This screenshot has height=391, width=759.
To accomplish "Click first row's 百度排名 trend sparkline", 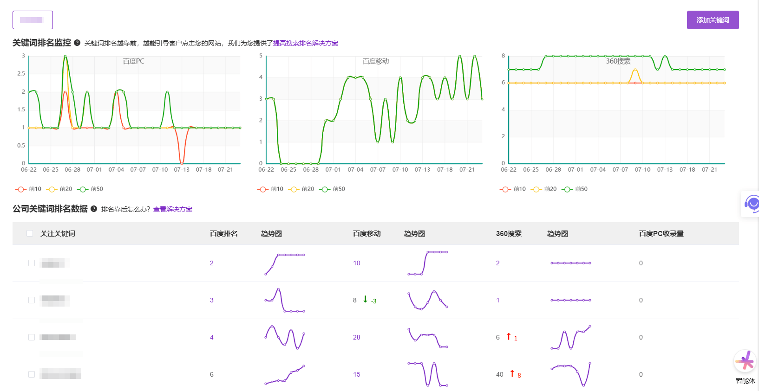I will coord(284,263).
